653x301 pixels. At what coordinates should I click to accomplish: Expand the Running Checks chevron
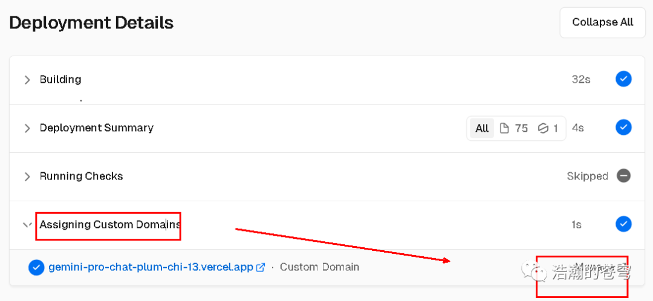27,176
